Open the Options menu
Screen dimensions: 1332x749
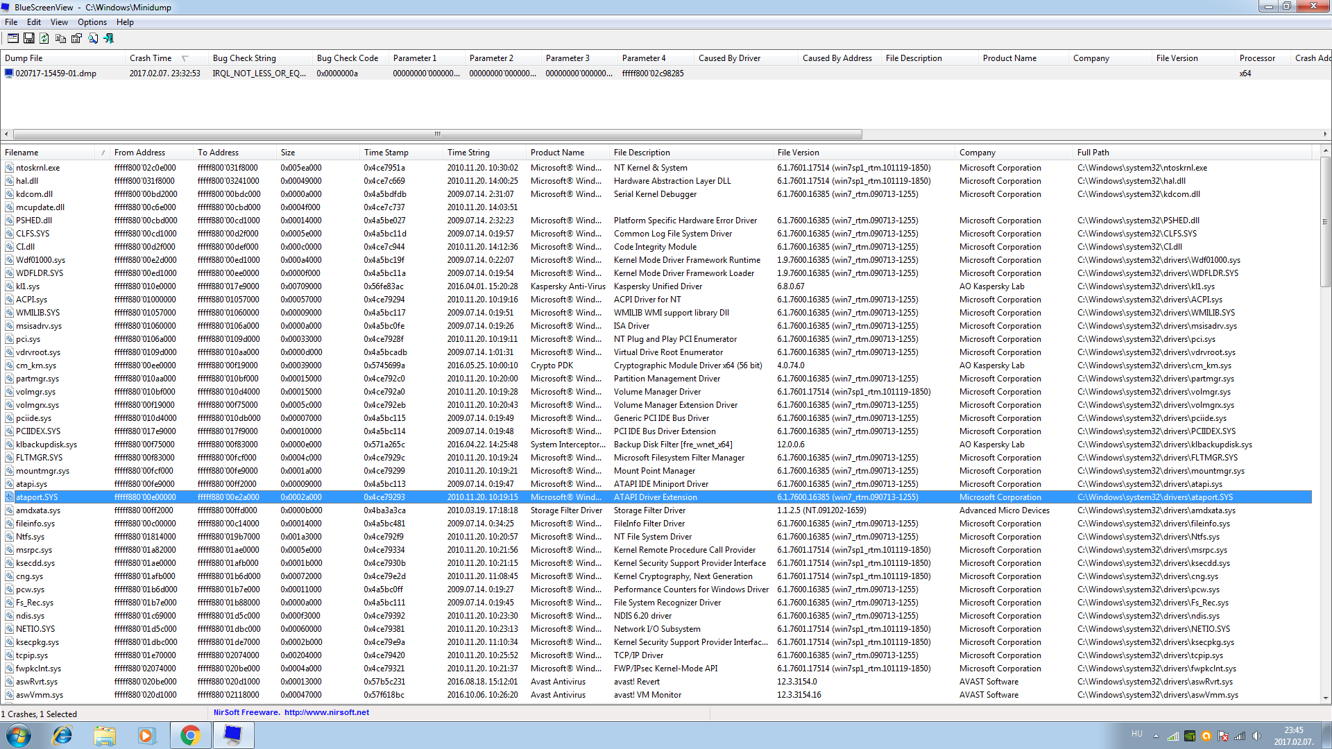click(x=92, y=22)
